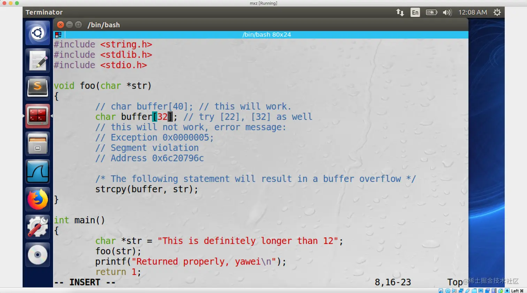Click the 'int main()' line
Viewport: 527px width, 293px height.
click(79, 220)
